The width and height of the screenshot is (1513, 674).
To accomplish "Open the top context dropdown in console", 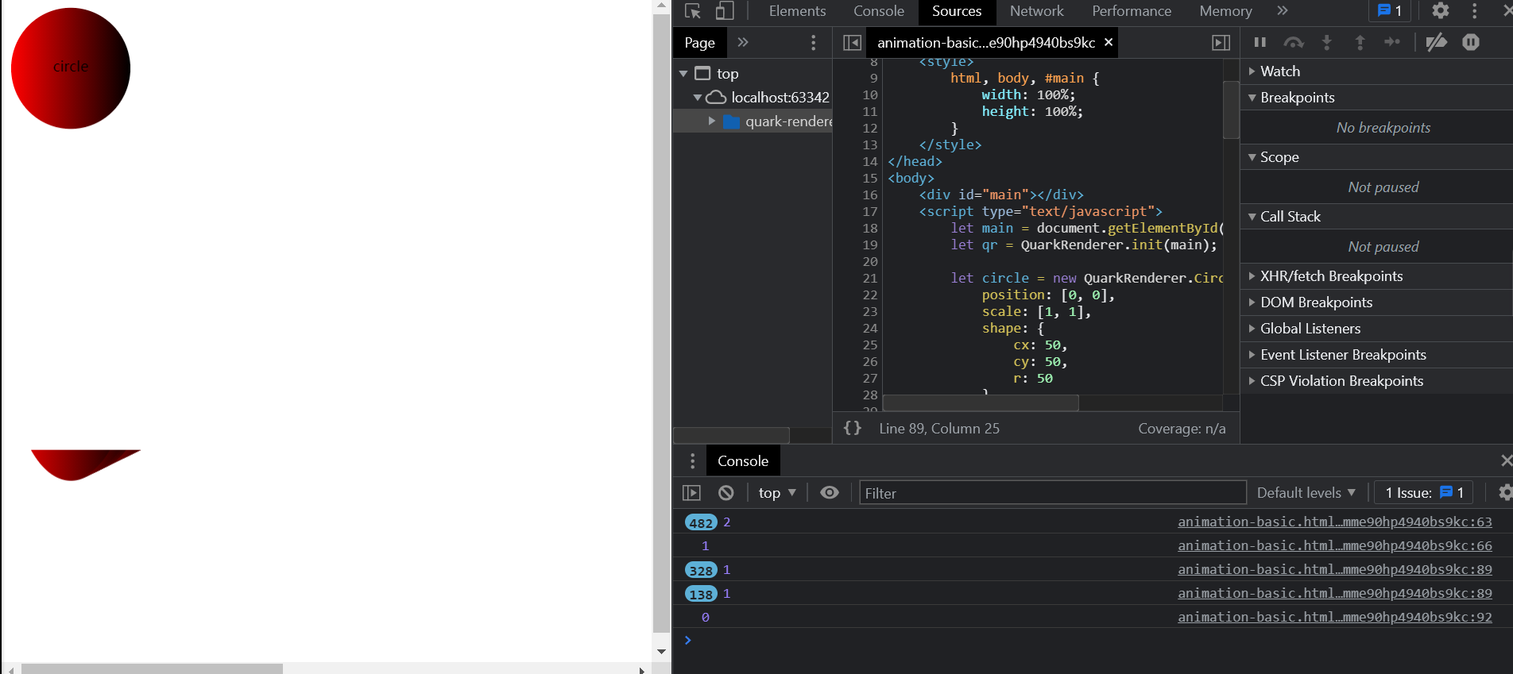I will (777, 493).
